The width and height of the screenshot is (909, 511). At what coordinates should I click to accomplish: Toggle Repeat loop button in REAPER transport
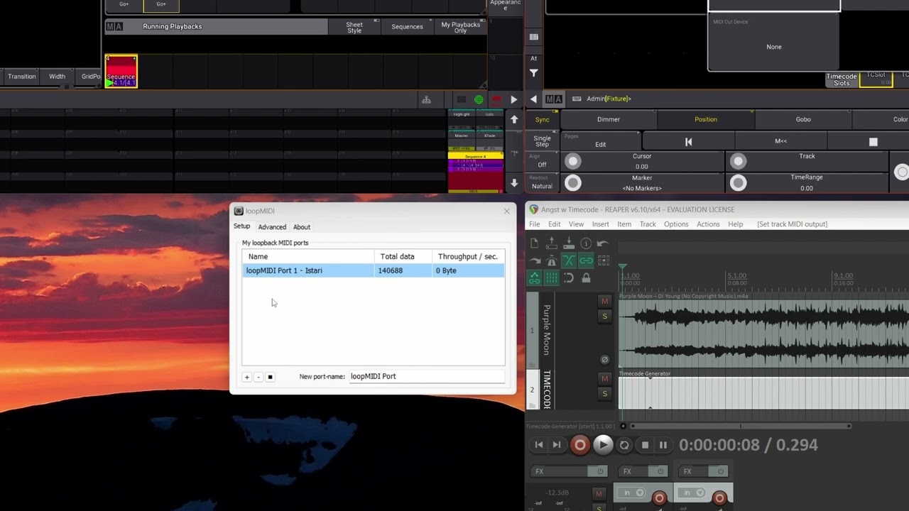coord(624,445)
